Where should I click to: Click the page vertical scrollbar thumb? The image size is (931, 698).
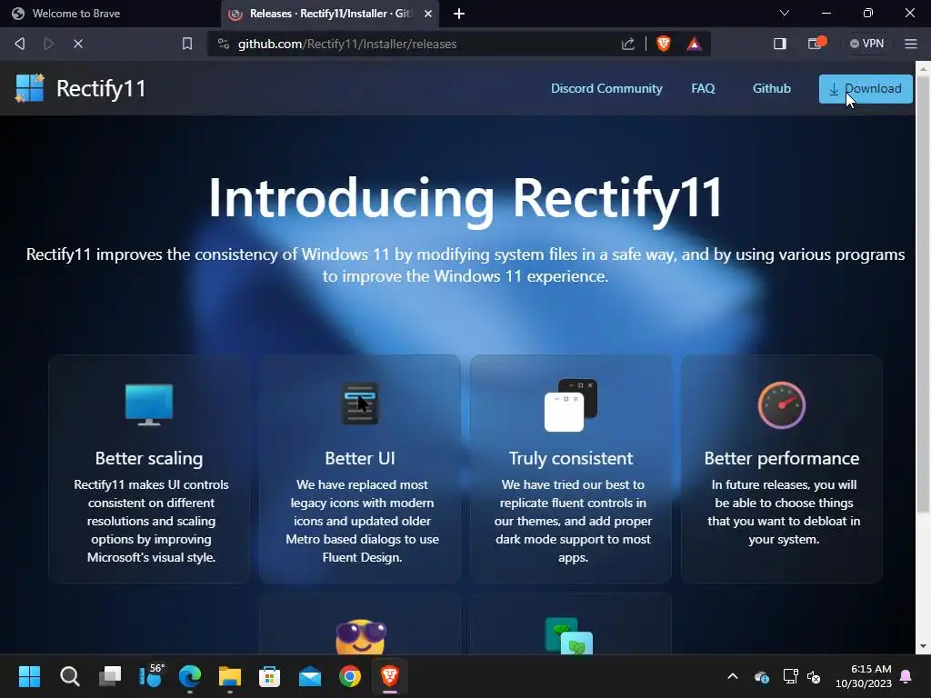923,294
